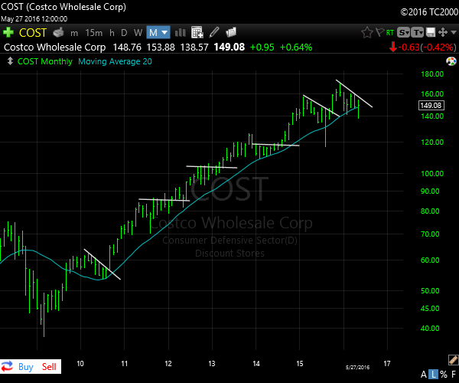Open the color palette icon at right
Viewport: 459px width, 383px height.
point(451,61)
